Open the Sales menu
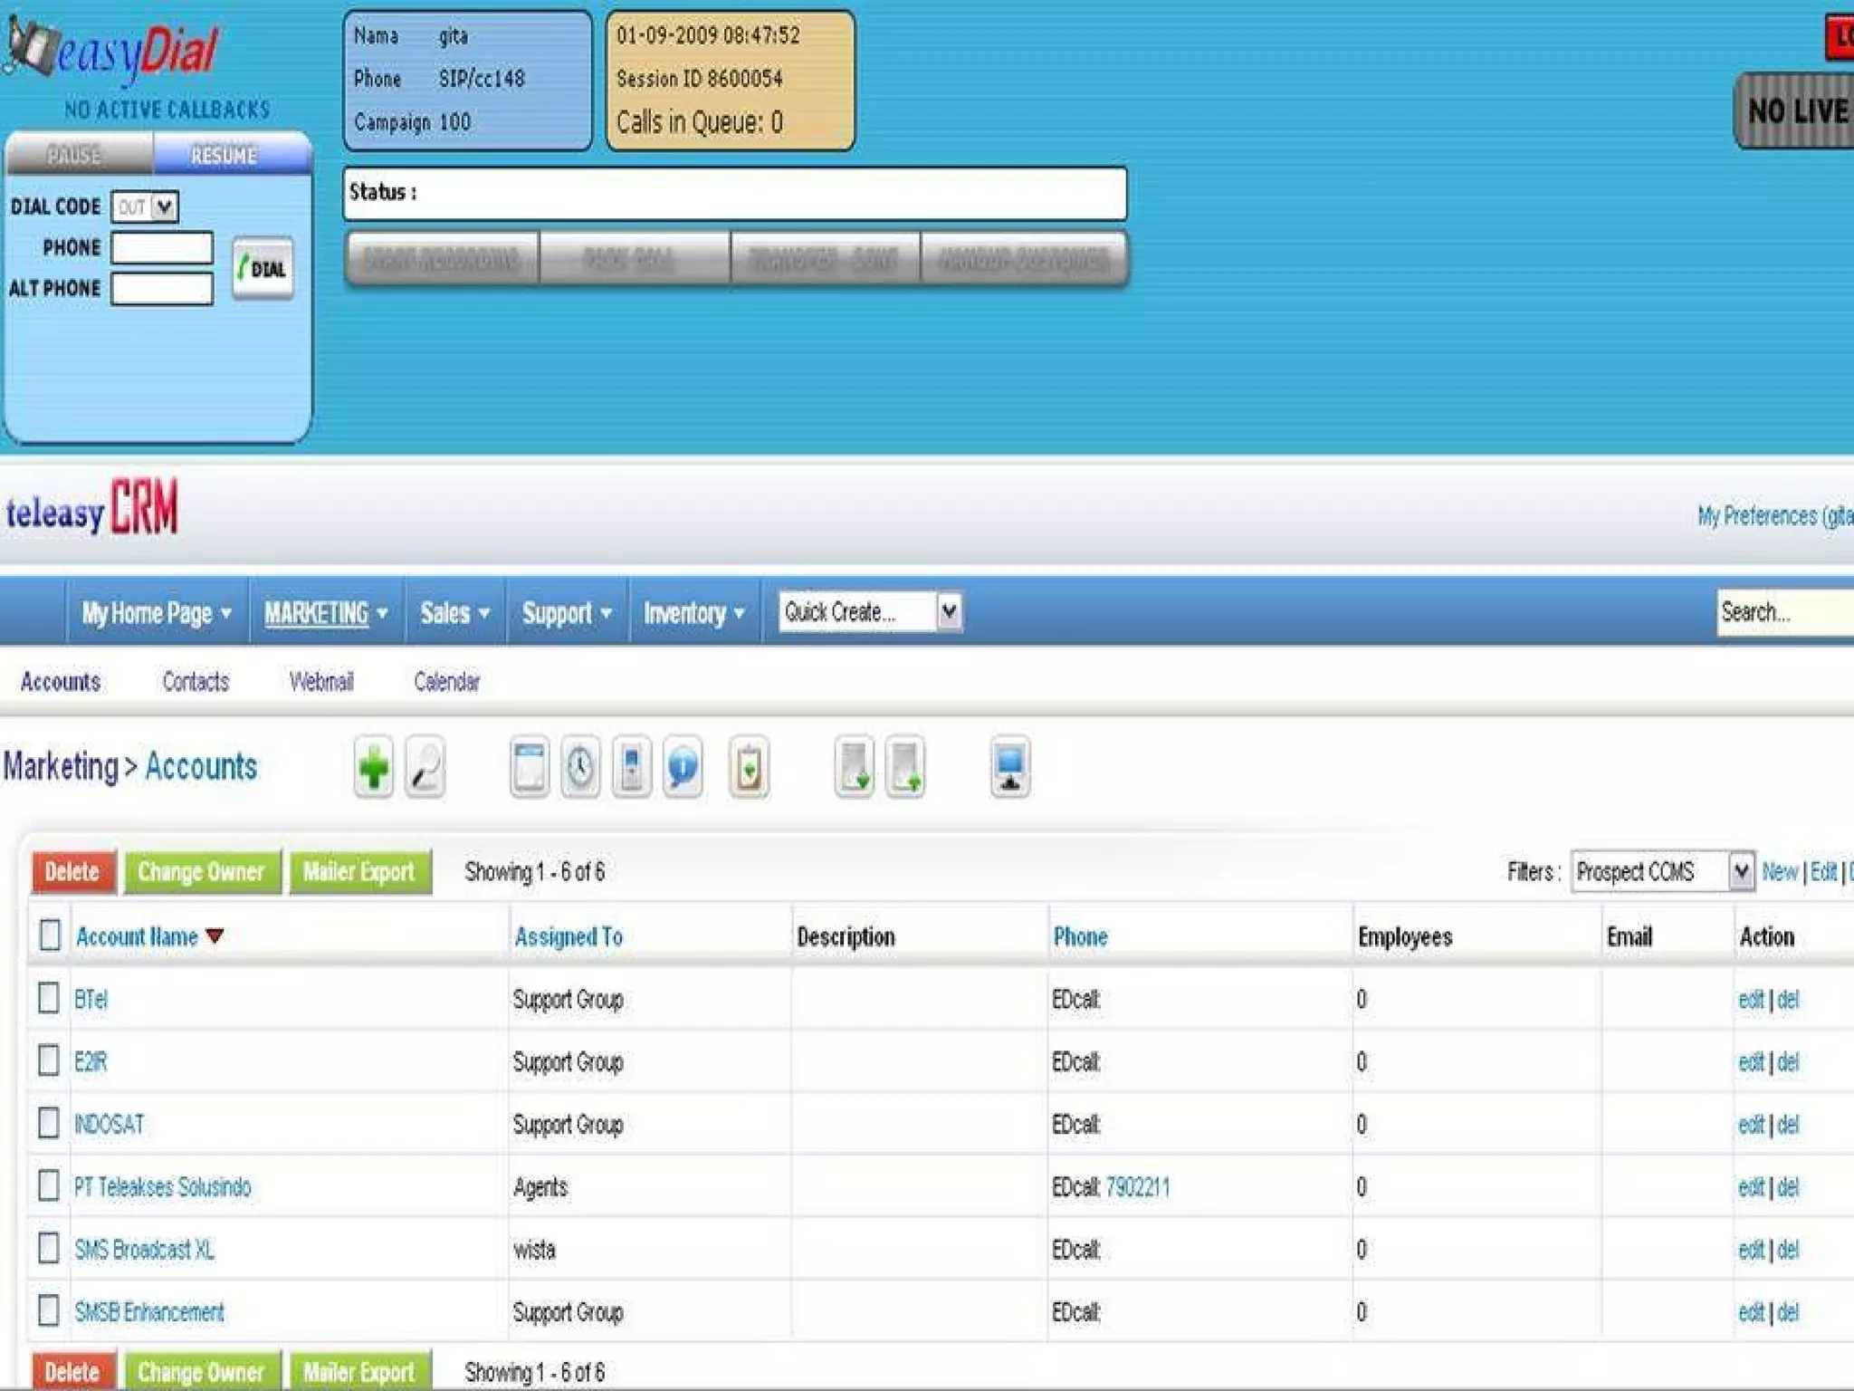 [x=454, y=613]
